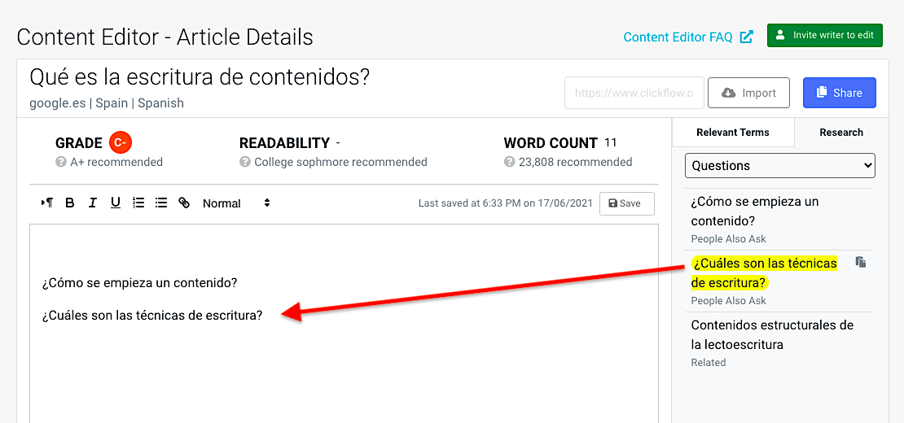The image size is (904, 423).
Task: Open the Normal text style dropdown
Action: pyautogui.click(x=236, y=203)
